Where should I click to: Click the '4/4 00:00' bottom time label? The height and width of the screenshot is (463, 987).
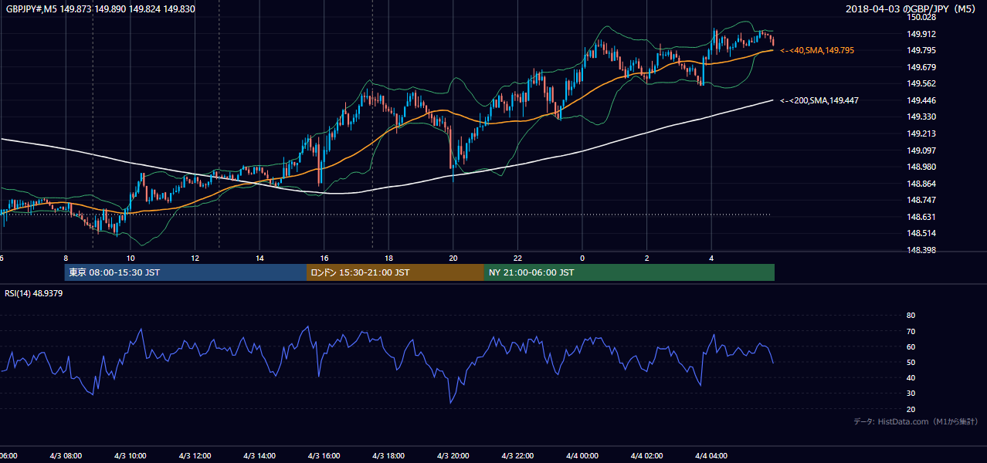click(x=582, y=456)
